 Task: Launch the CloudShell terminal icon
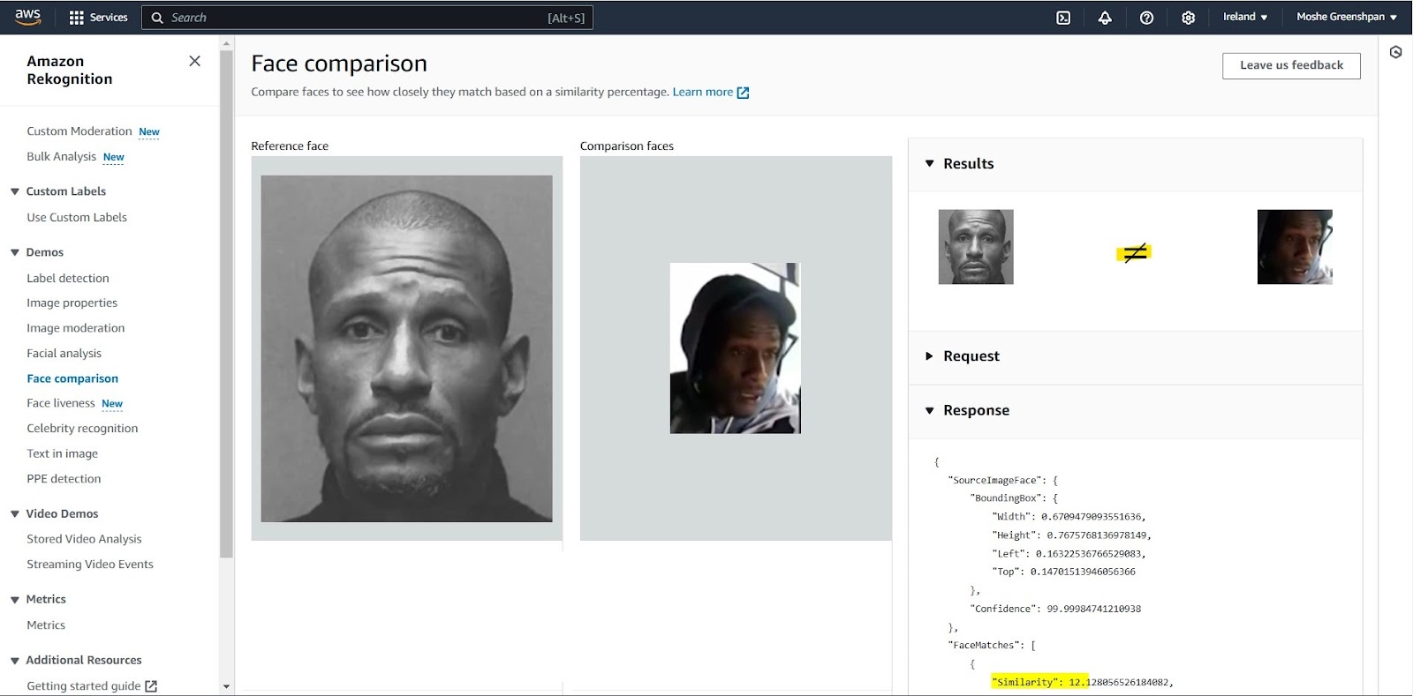point(1063,18)
